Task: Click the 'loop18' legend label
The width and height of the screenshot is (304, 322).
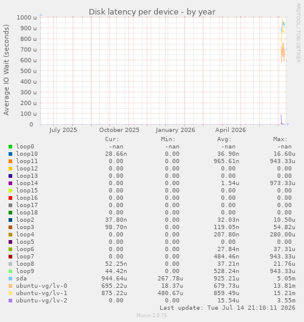Action: point(27,213)
